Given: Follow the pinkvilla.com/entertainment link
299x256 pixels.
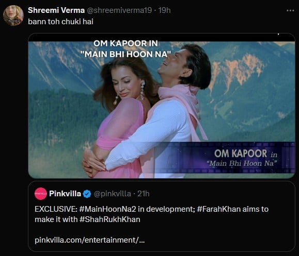Looking at the screenshot, I should click(90, 240).
